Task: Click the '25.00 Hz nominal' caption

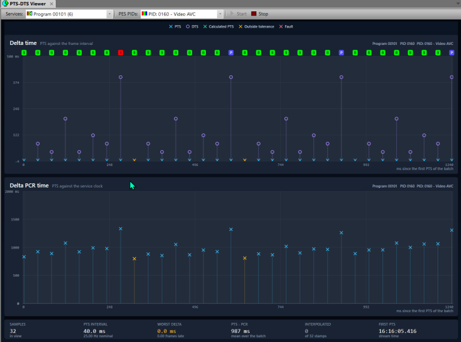Action: click(98, 336)
